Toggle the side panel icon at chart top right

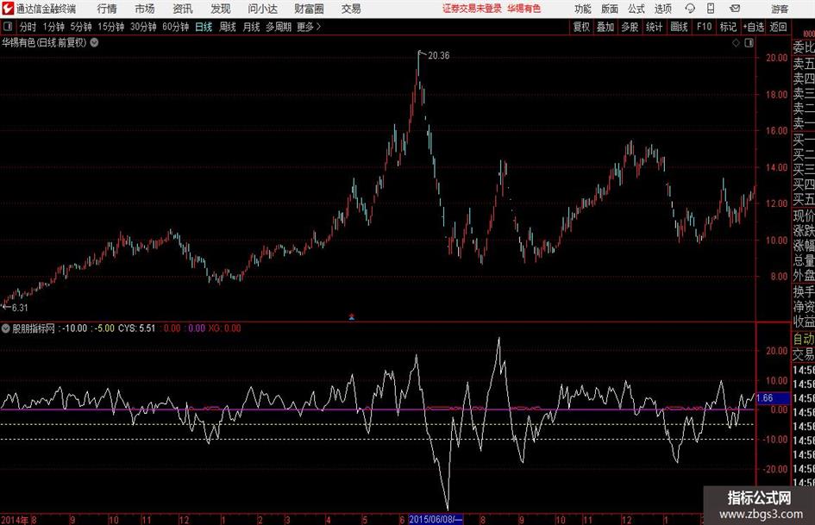[x=749, y=43]
